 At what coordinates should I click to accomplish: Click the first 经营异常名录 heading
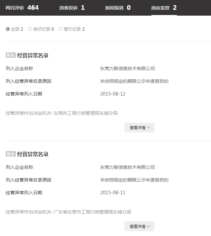pos(33,55)
